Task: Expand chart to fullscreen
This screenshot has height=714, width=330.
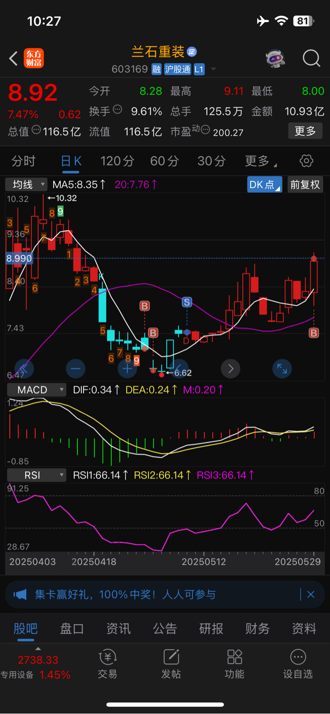Action: click(282, 368)
